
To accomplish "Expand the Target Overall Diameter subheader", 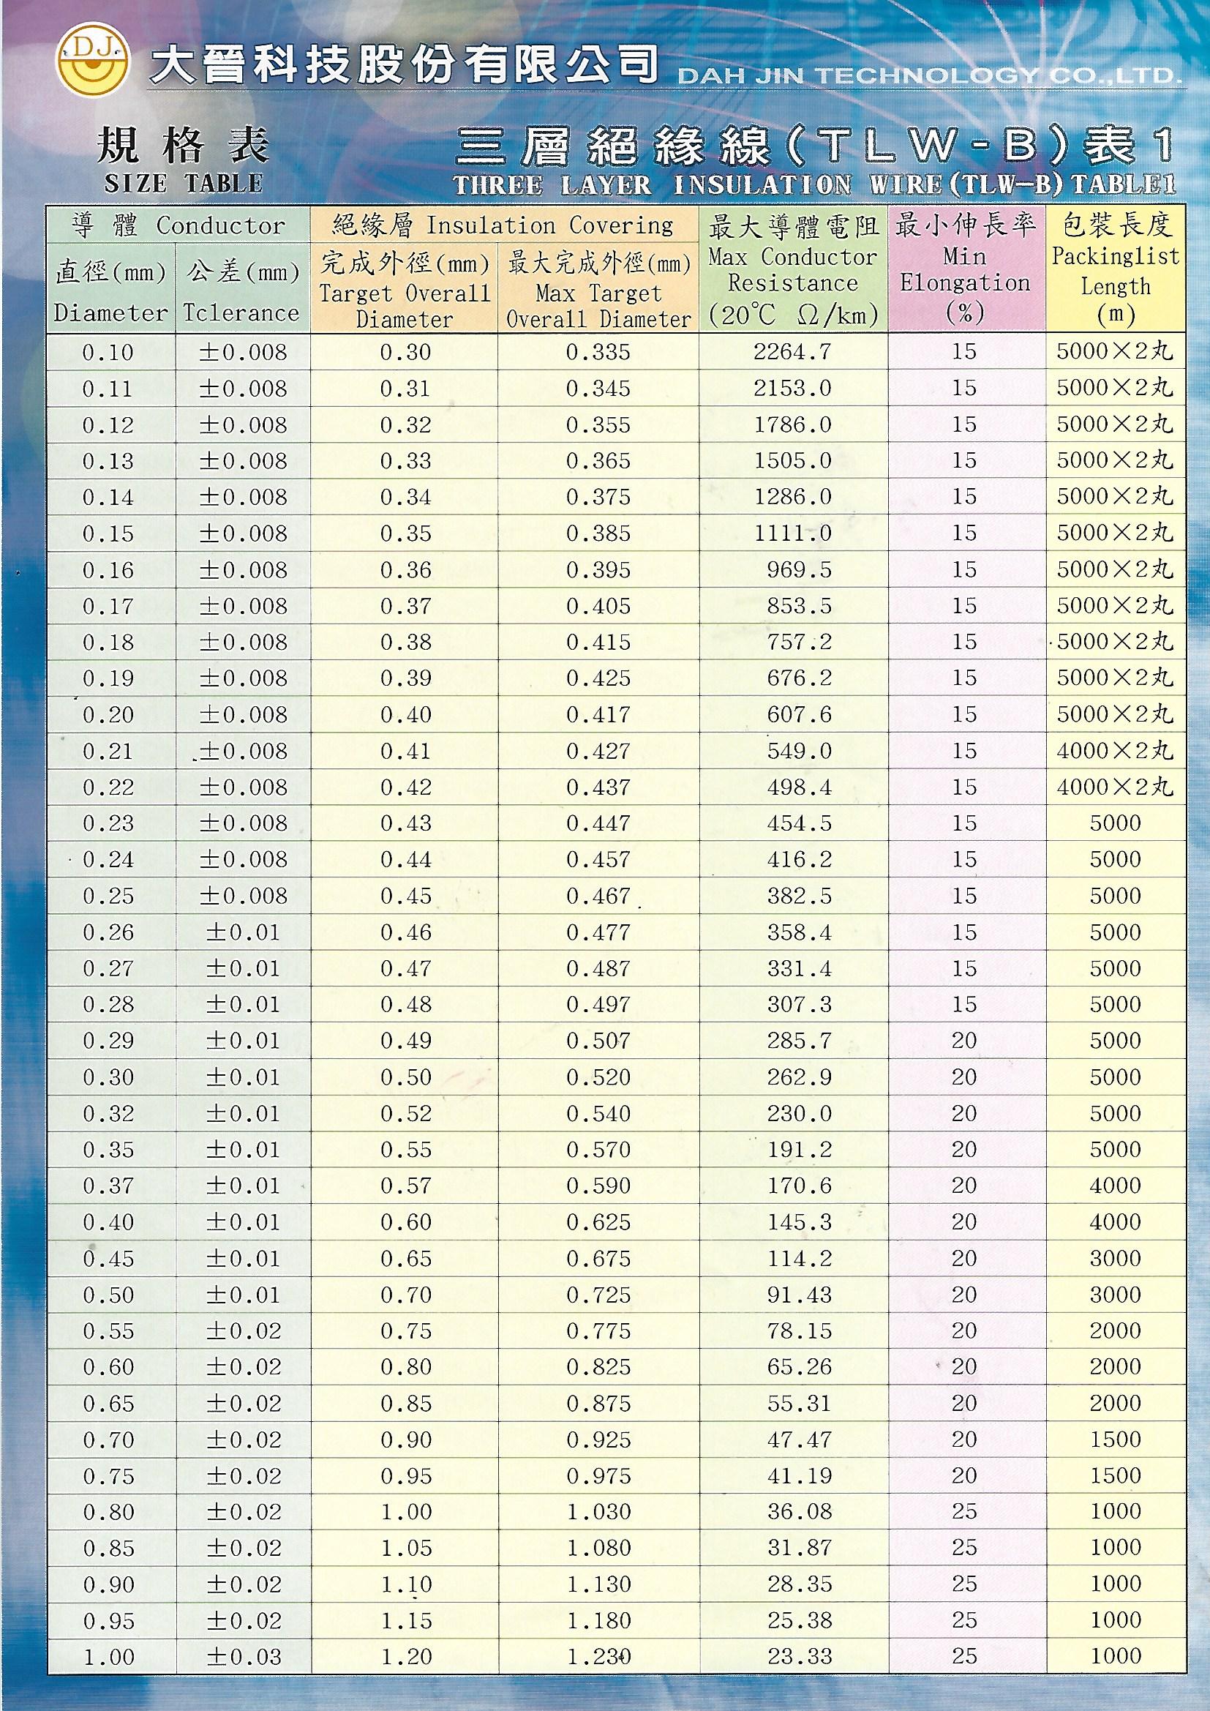I will (x=406, y=291).
